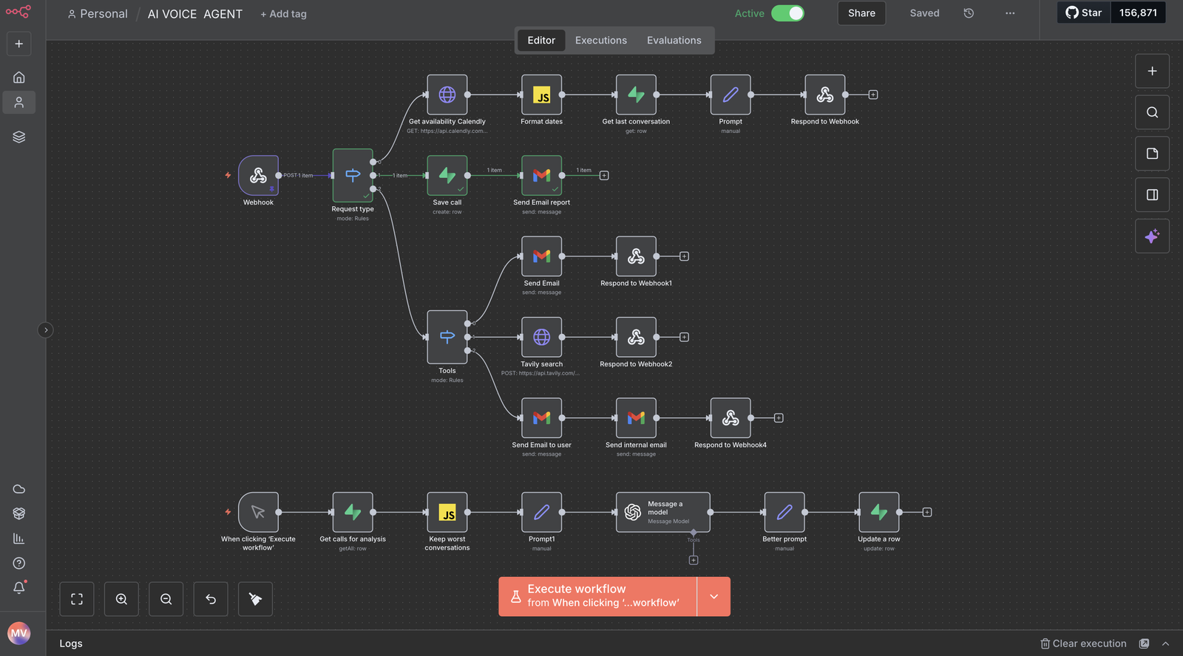Image resolution: width=1183 pixels, height=656 pixels.
Task: Toggle the Active workflow switch
Action: (787, 13)
